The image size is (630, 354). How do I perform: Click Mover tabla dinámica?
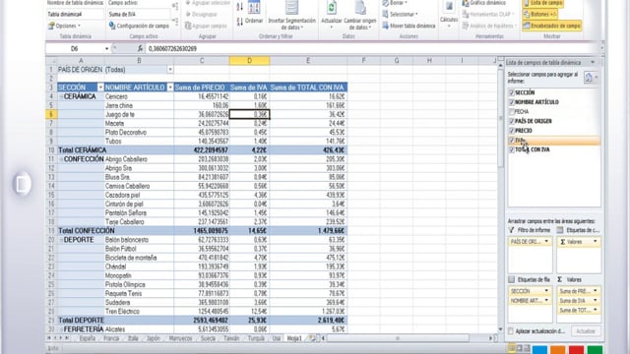tap(409, 26)
